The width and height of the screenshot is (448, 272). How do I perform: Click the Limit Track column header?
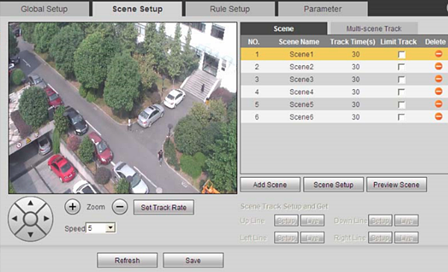[398, 42]
